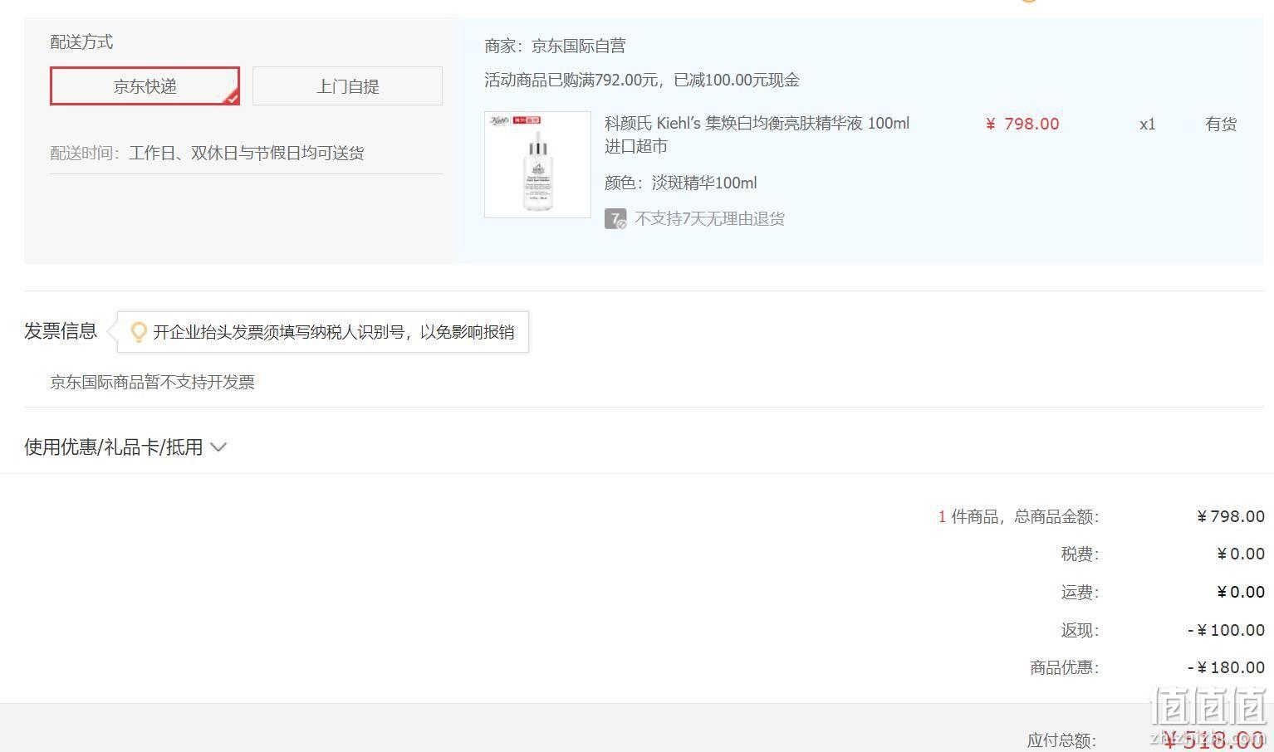Select 上门自提 pickup option
Viewport: 1274px width, 752px height.
coord(347,86)
